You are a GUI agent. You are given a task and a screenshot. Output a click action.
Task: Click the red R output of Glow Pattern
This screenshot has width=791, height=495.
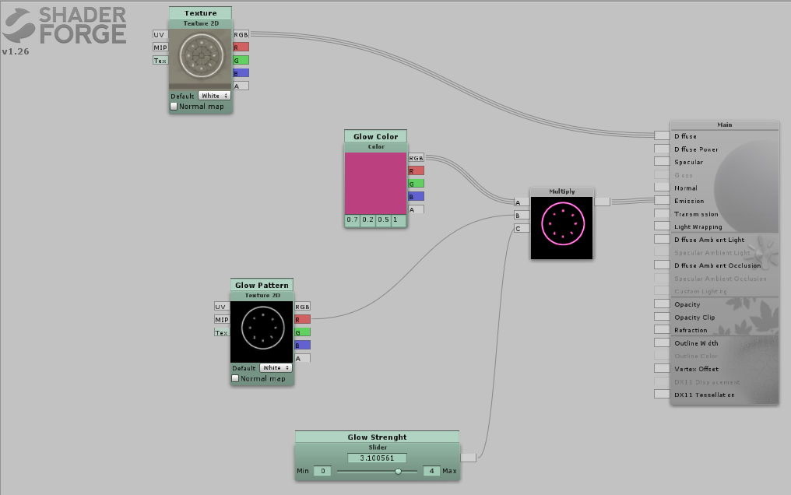click(x=303, y=320)
